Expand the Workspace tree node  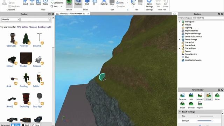[180, 22]
